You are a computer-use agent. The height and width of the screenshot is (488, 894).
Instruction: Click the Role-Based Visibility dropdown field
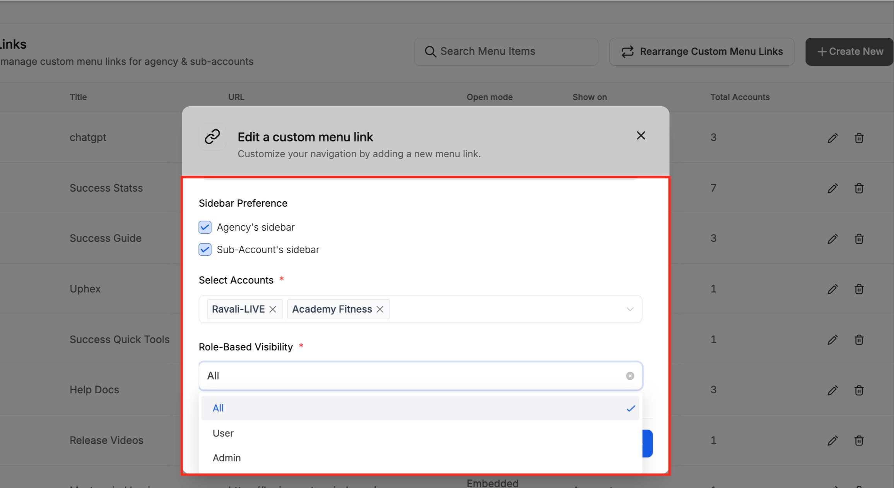click(x=410, y=376)
